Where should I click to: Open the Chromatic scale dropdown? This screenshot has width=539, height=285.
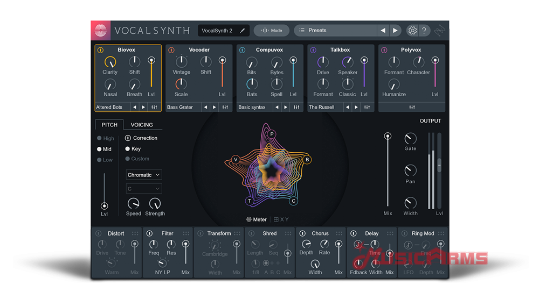pyautogui.click(x=144, y=175)
